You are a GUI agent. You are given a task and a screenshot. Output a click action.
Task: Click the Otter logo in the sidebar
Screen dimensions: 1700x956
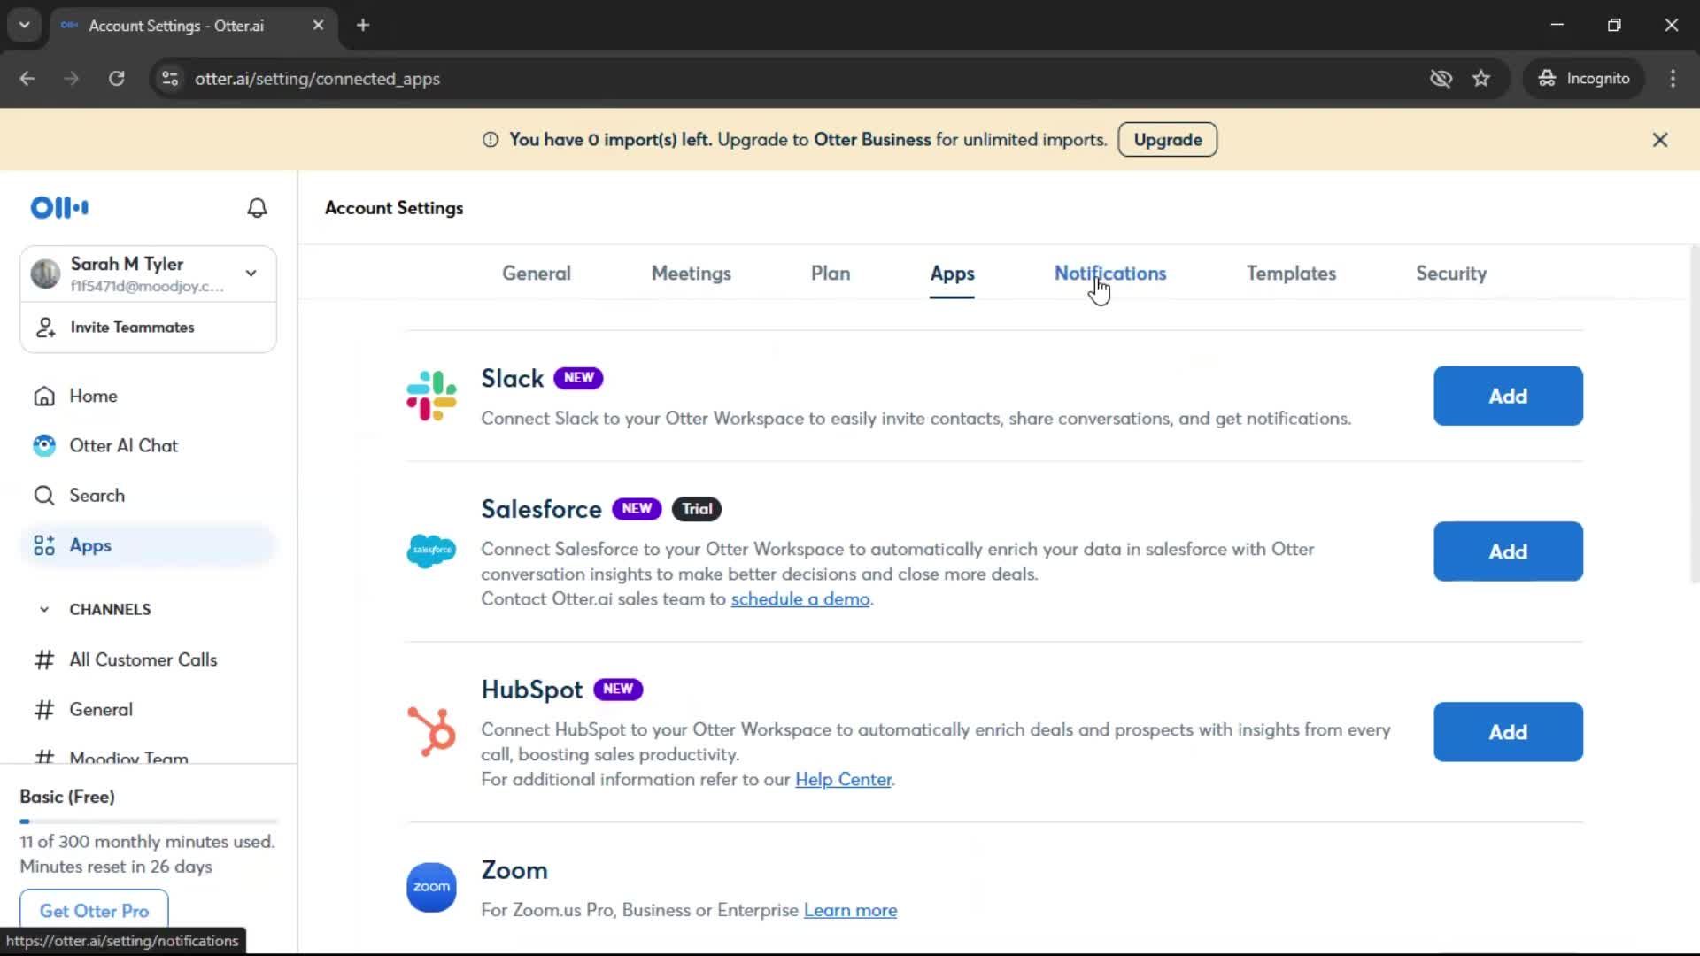(x=59, y=207)
